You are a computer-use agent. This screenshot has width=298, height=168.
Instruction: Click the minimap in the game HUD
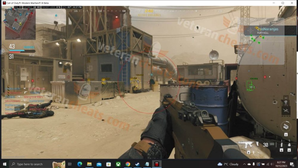pyautogui.click(x=20, y=24)
